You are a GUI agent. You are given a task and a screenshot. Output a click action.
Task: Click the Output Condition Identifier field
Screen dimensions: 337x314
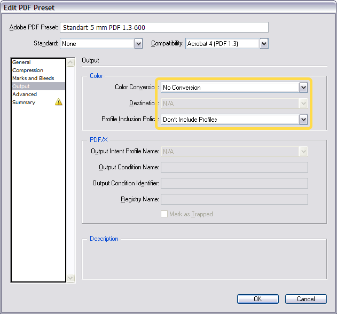[234, 183]
